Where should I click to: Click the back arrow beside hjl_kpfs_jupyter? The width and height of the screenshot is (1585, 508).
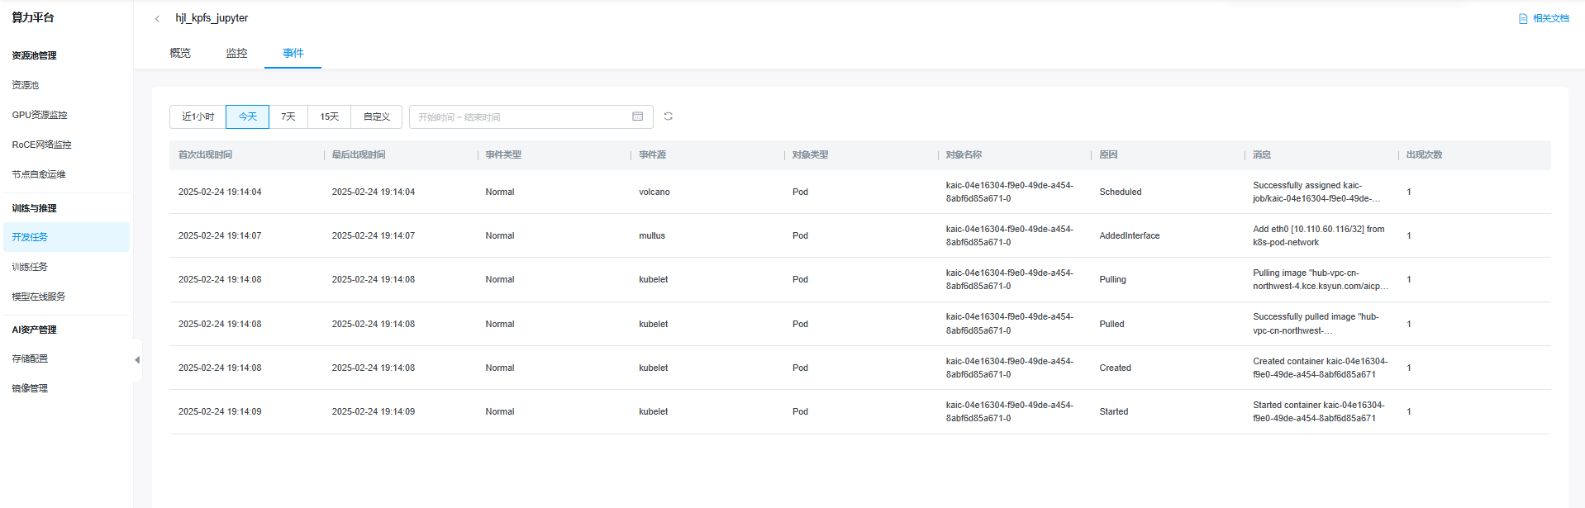tap(157, 18)
